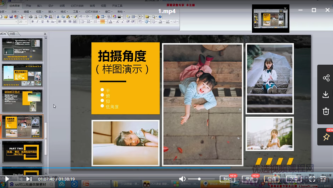
Task: Mute the video with the speaker icon
Action: click(182, 179)
